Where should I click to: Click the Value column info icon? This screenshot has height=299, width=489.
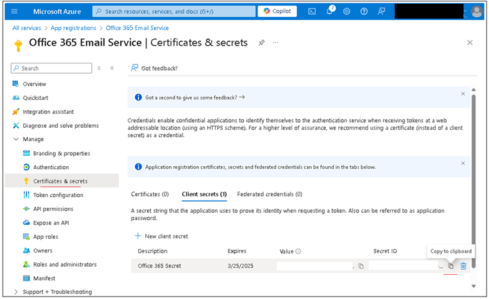tap(298, 251)
